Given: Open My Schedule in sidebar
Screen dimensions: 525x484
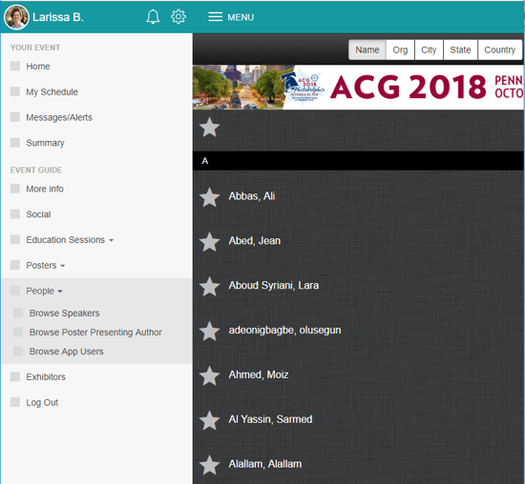Looking at the screenshot, I should coord(52,91).
